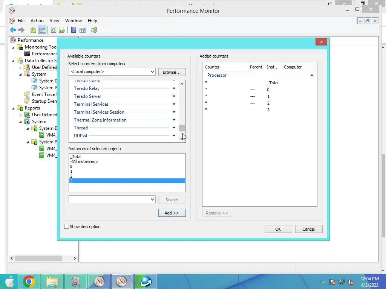Click OK to confirm counters

pos(278,229)
